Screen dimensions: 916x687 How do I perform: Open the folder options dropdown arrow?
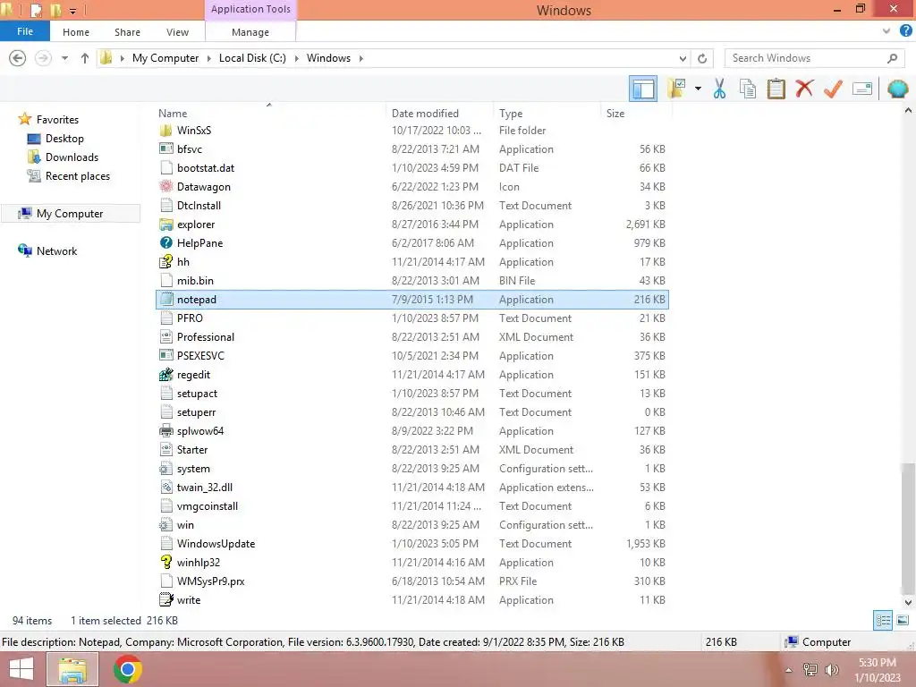(x=698, y=89)
